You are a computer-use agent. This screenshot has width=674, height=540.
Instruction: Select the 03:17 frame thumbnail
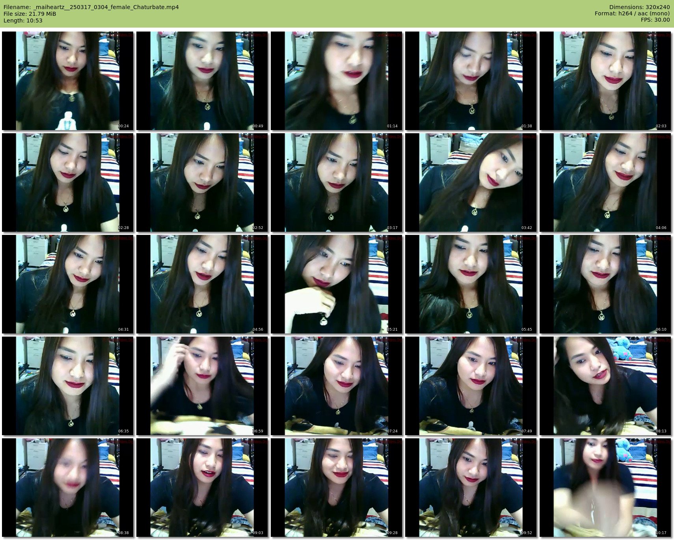coord(336,182)
